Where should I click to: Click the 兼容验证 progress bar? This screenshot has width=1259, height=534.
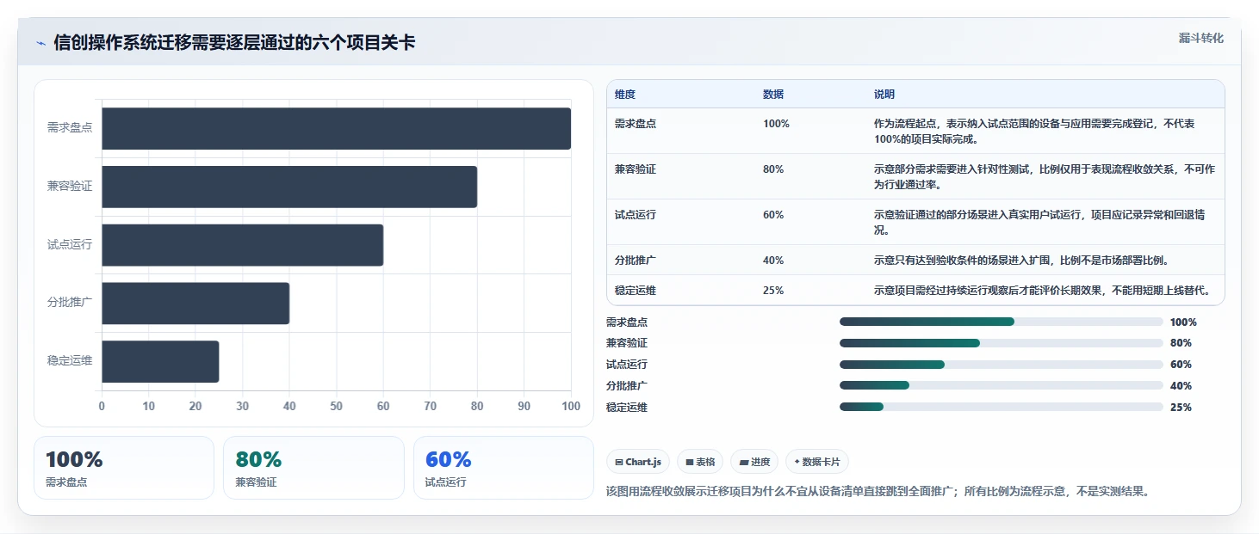(x=1001, y=343)
